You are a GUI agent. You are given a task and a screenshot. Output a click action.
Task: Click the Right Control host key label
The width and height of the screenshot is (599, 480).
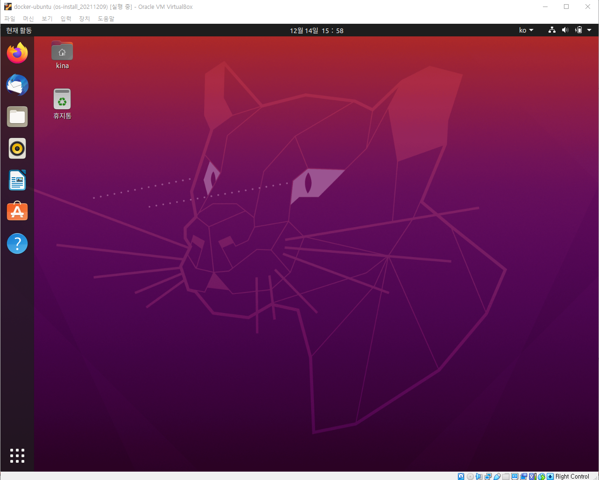tap(572, 476)
